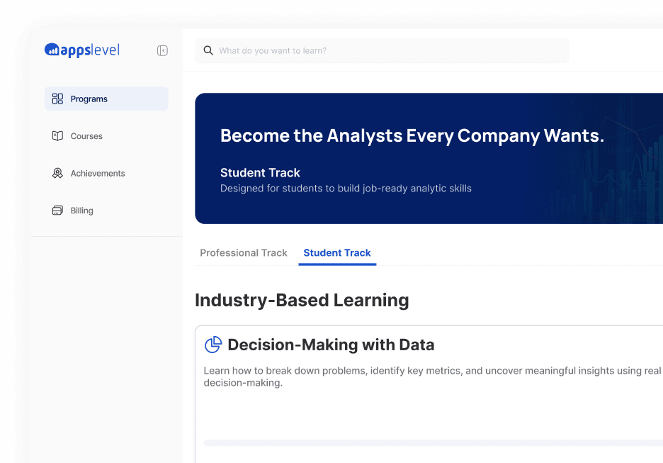Click the Achievements badge icon
The height and width of the screenshot is (463, 663).
58,173
